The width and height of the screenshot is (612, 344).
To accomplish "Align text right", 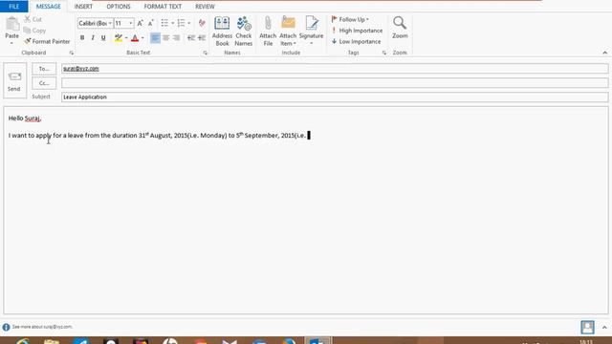I will pyautogui.click(x=176, y=38).
